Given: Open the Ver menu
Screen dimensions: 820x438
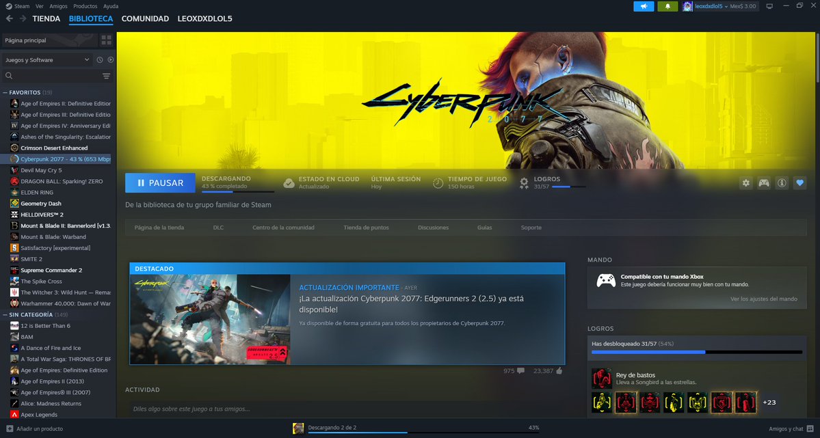Looking at the screenshot, I should pos(40,6).
